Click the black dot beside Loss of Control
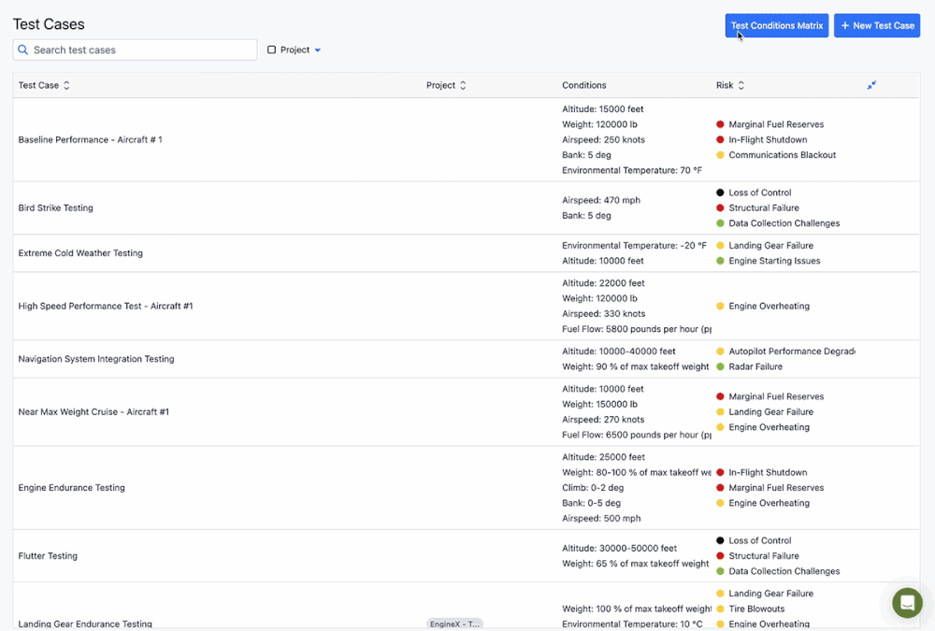Screen dimensions: 935x631 pos(718,192)
